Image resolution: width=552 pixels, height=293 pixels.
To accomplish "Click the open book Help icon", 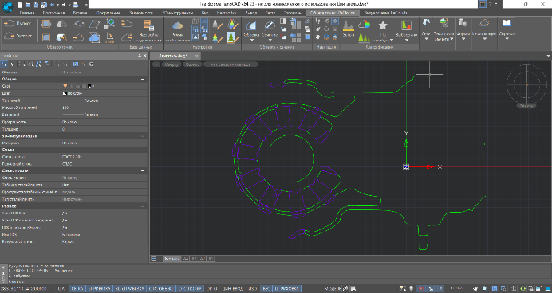I will point(507,23).
